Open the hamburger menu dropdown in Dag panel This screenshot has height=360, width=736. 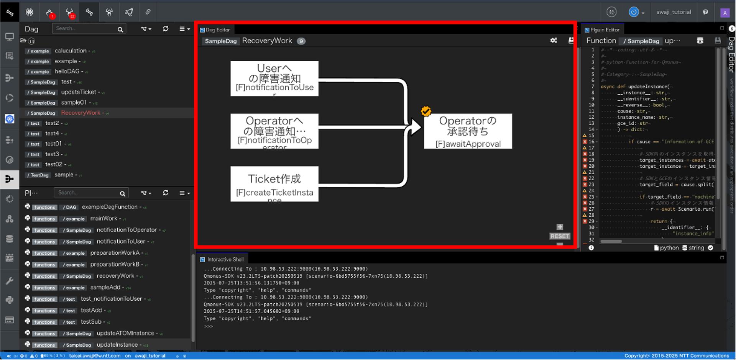[184, 29]
